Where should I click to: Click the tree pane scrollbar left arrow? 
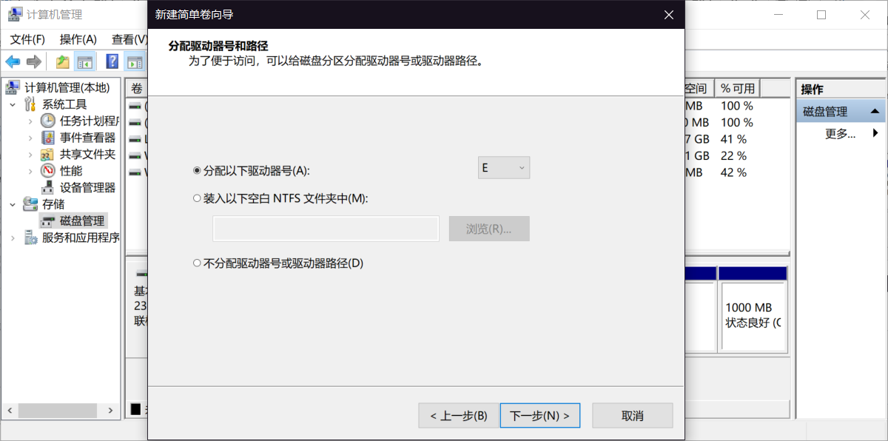[10, 409]
